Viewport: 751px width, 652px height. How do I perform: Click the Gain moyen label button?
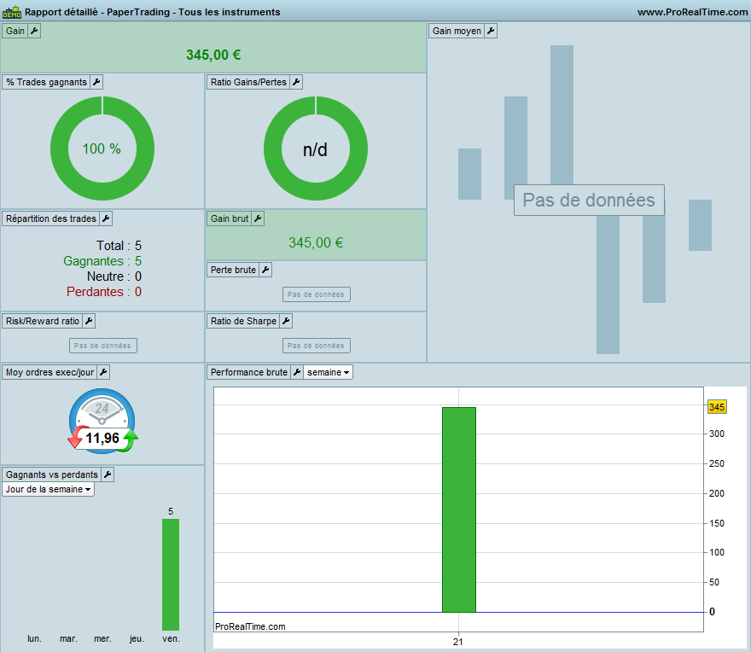(457, 31)
